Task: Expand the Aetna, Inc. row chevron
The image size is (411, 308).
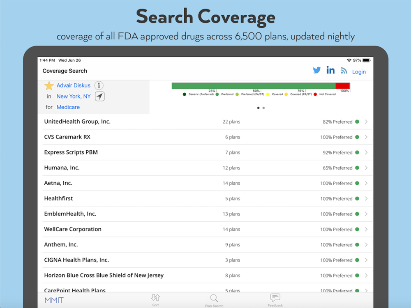Action: pos(366,183)
